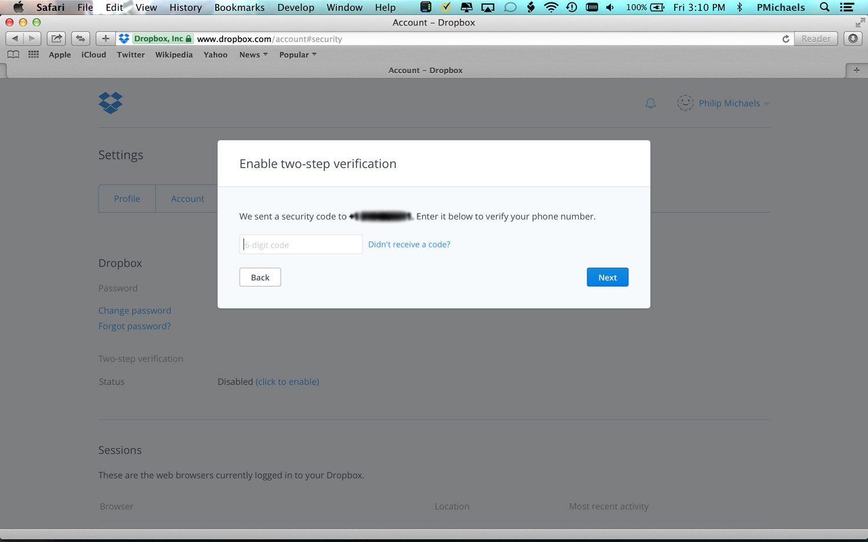Open the Apple menu
The image size is (868, 542).
tap(19, 7)
